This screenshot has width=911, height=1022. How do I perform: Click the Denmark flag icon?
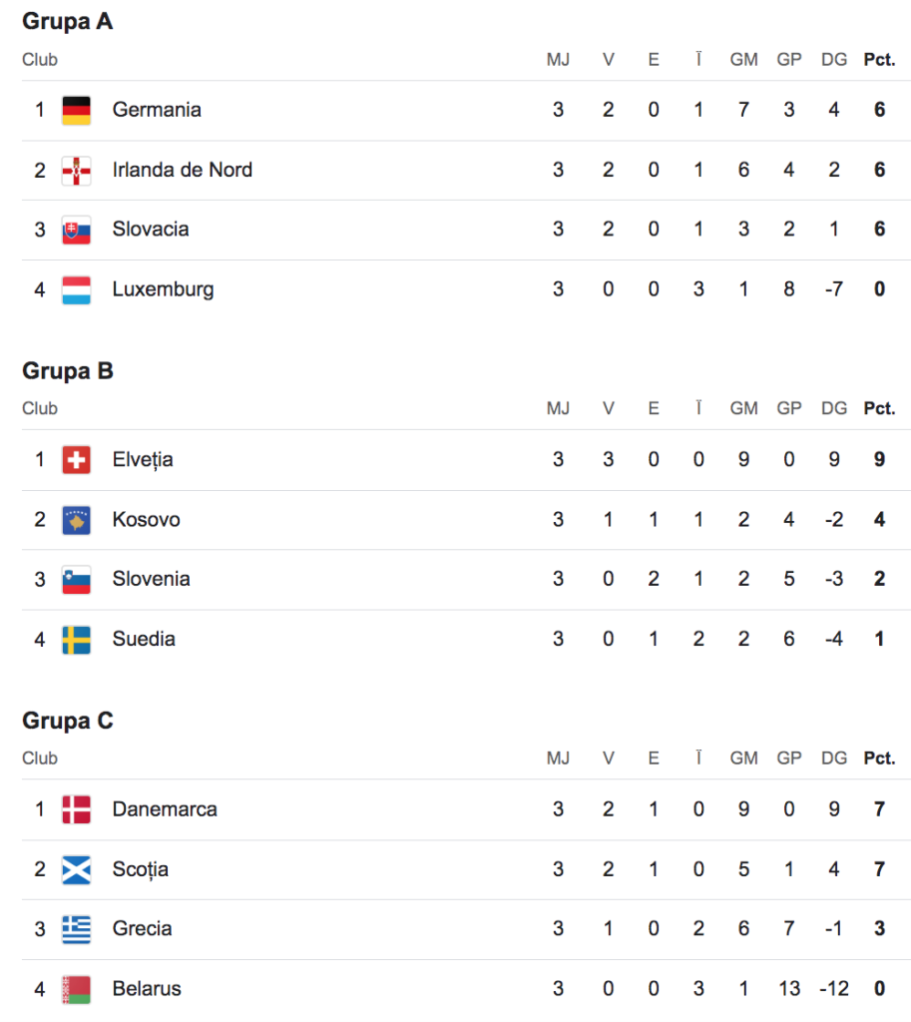pos(76,809)
